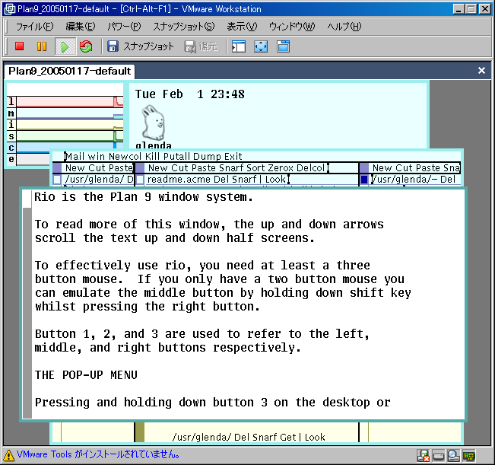Open the スナップショット(S) menu
Viewport: 495px width, 465px height.
[184, 27]
